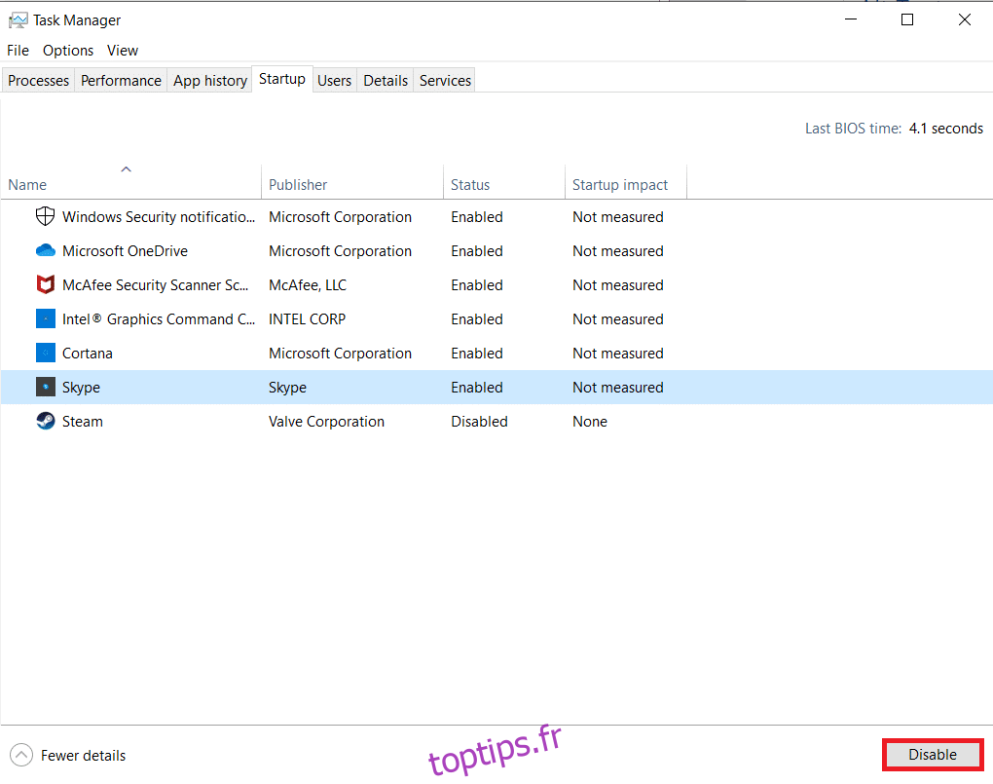The height and width of the screenshot is (784, 993).
Task: Click the Steam app icon
Action: coord(45,421)
